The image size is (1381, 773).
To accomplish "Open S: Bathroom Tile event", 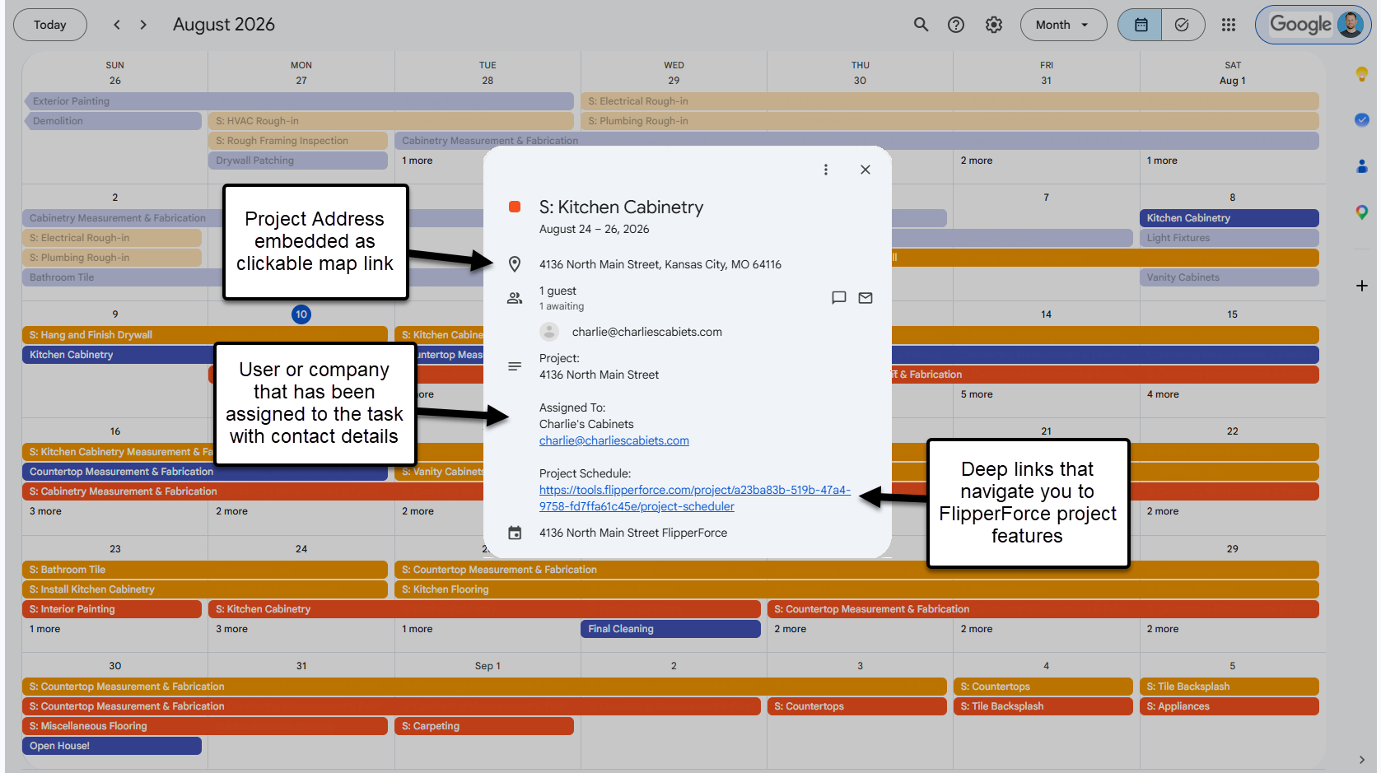I will pos(205,570).
